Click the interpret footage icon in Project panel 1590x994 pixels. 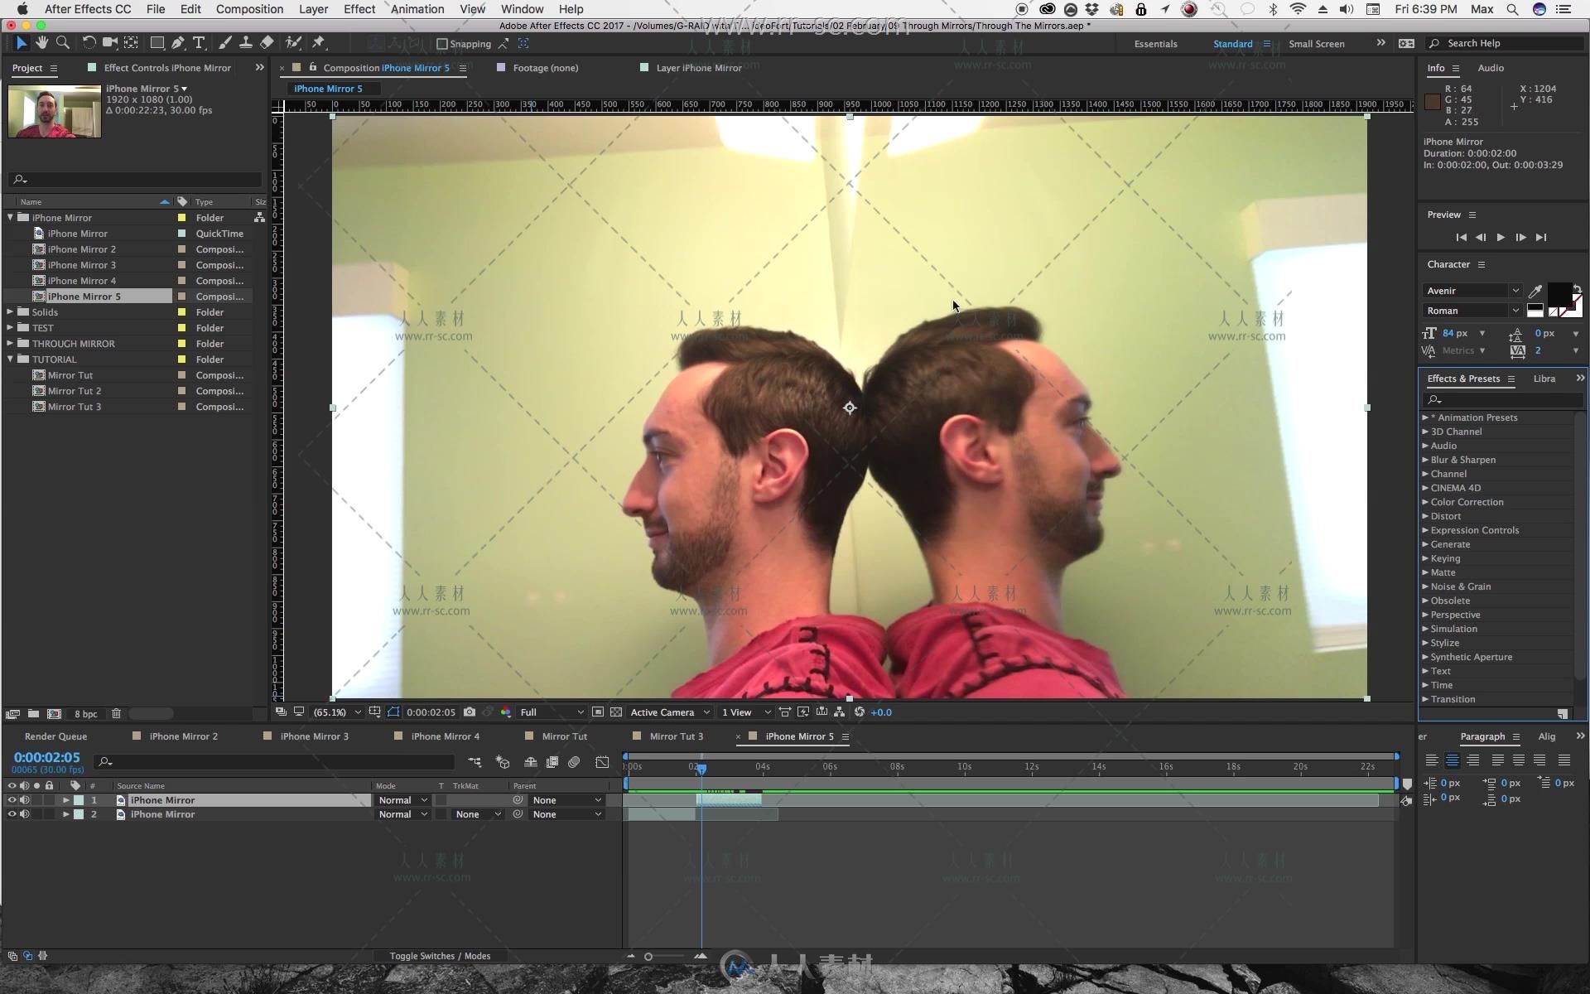[x=12, y=714]
